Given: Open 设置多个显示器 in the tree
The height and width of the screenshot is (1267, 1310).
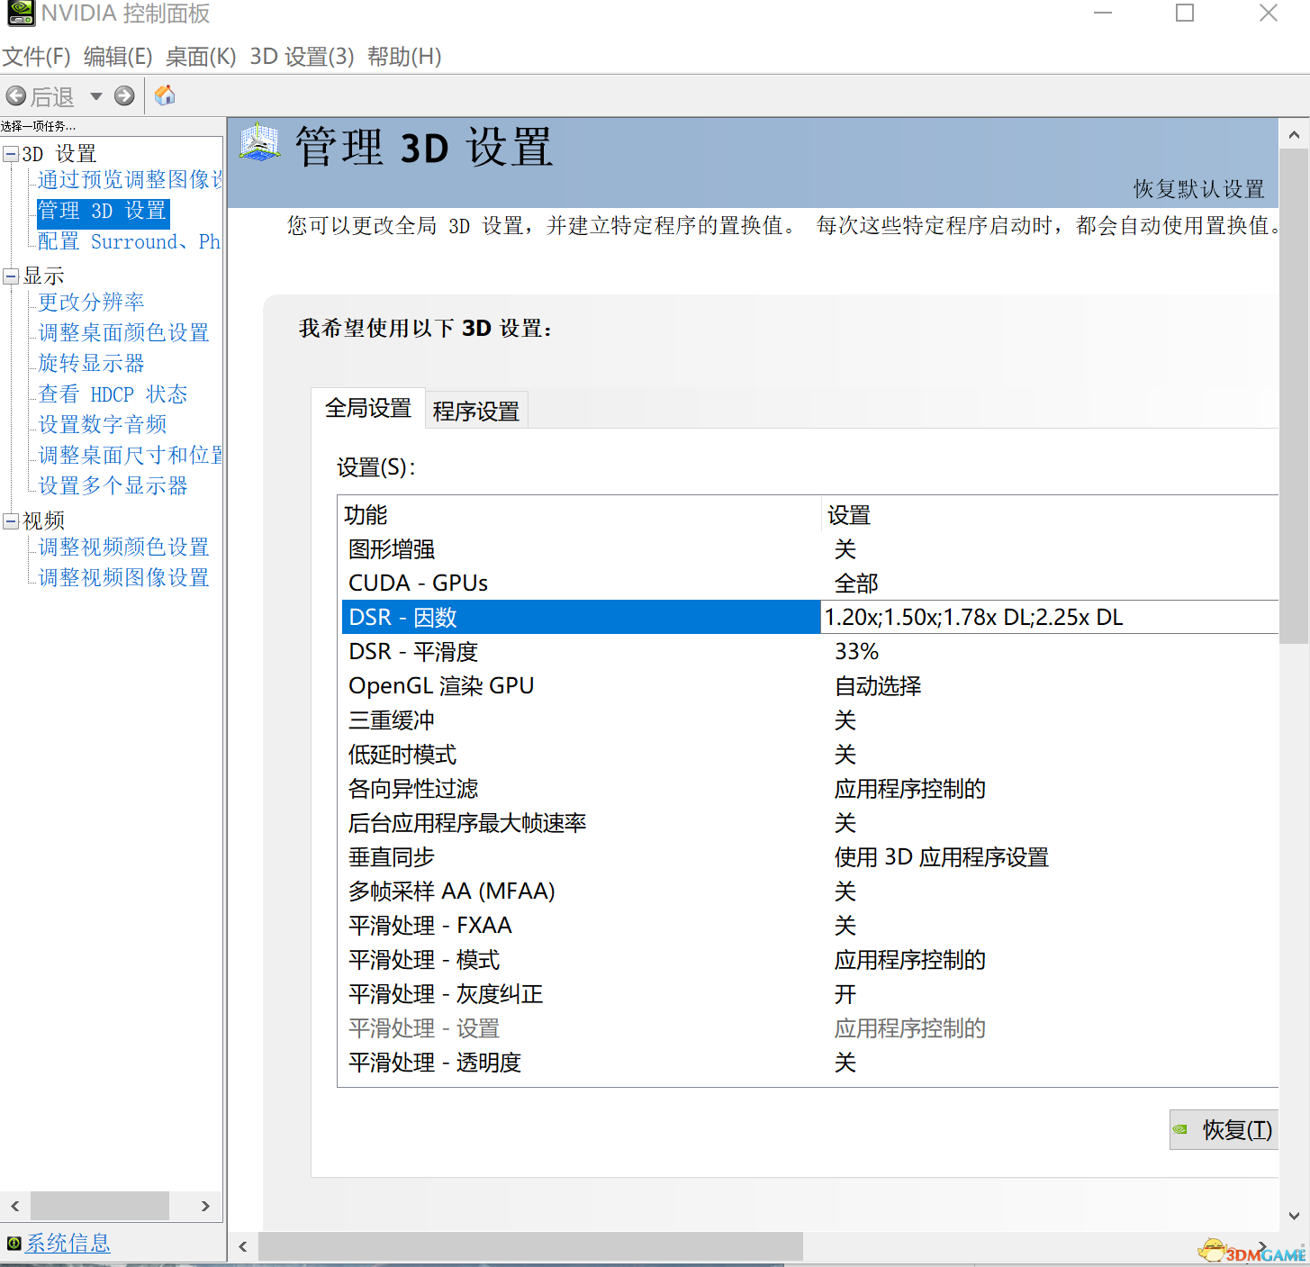Looking at the screenshot, I should click(113, 485).
